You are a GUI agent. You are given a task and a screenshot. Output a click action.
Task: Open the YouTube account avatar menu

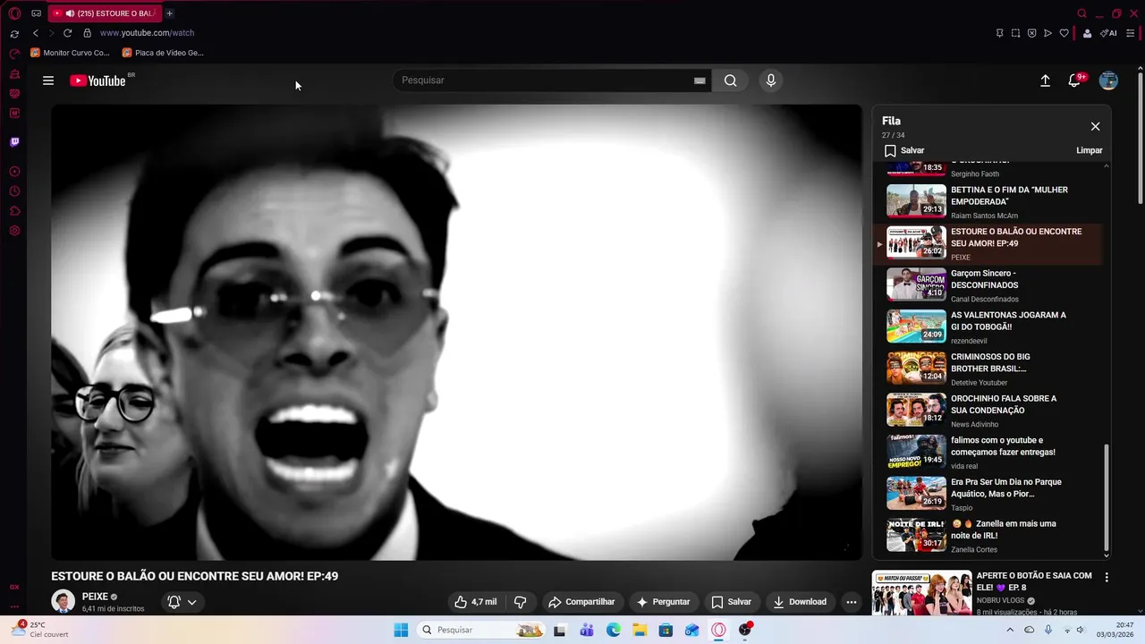(1108, 80)
